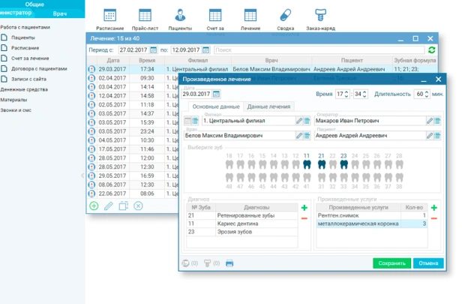Remove the selected service with the red minus
This screenshot has width=462, height=304.
point(435,218)
